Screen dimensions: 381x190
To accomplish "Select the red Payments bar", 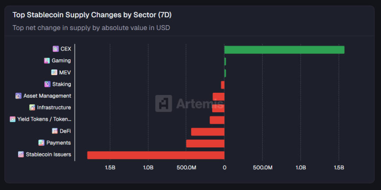I will 205,143.
